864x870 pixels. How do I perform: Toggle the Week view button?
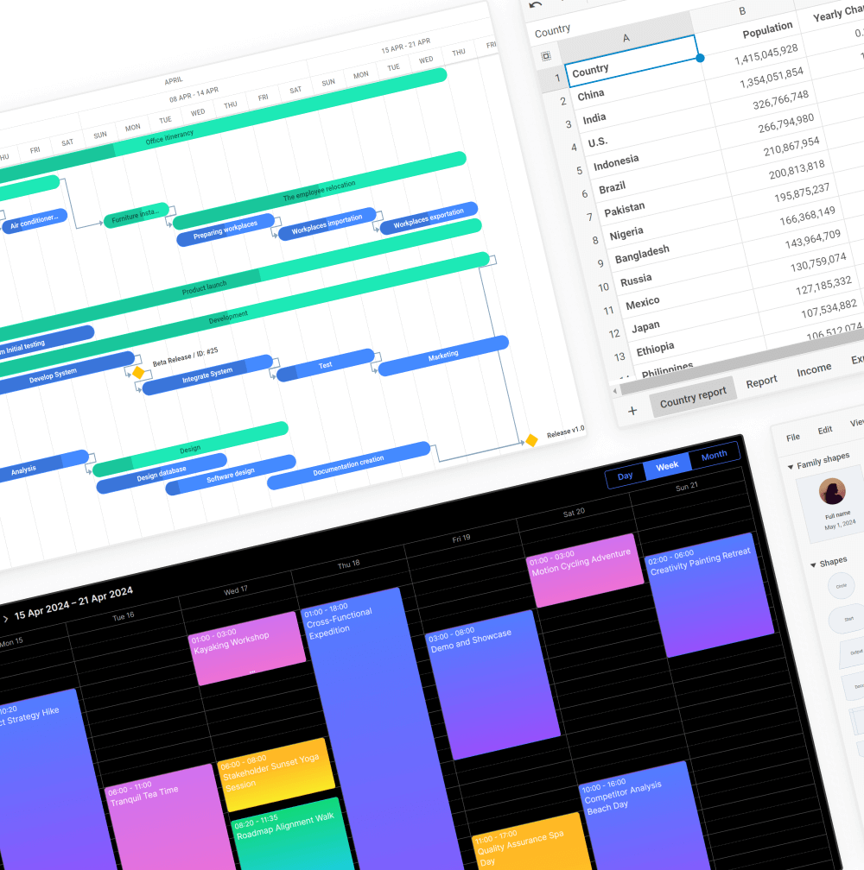pos(666,465)
